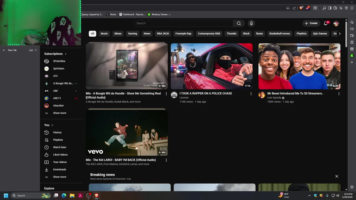Screen dimensions: 356x200
Task: Open OBS Studio from the taskbar
Action: point(88,196)
